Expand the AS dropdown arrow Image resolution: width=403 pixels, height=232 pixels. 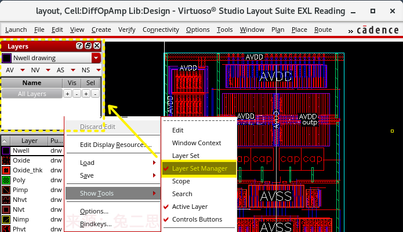(73, 70)
